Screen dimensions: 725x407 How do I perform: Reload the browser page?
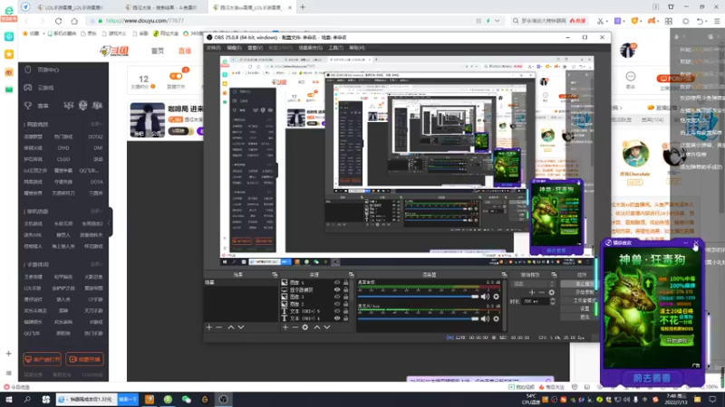58,21
